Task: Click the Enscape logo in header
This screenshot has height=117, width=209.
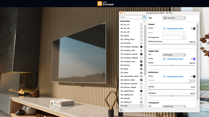Action: tap(106, 4)
